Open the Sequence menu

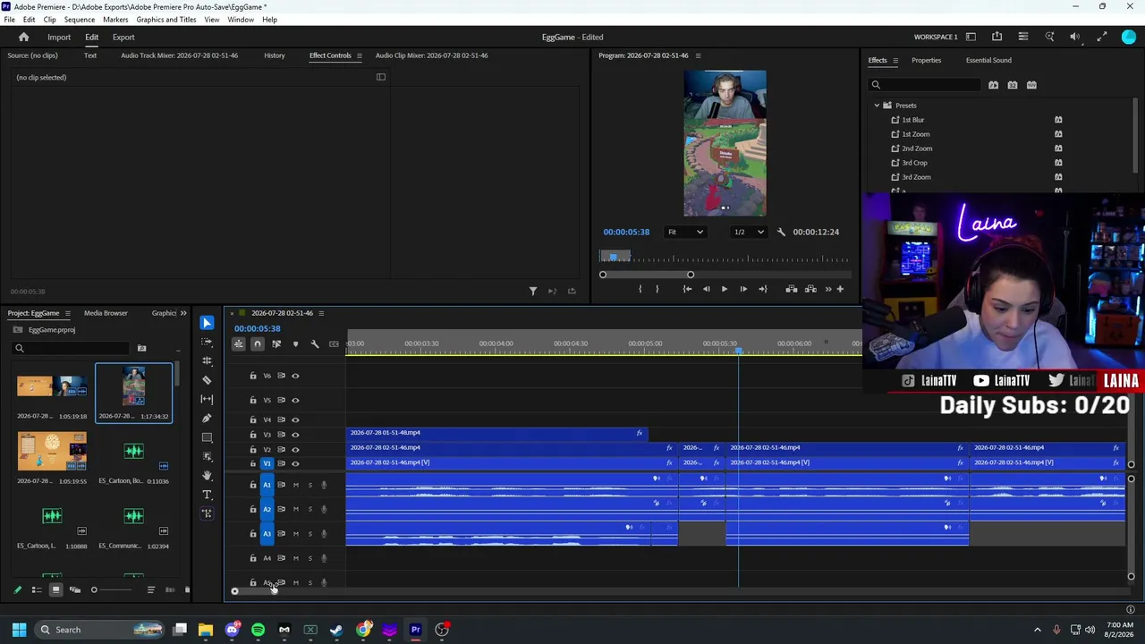pyautogui.click(x=80, y=20)
